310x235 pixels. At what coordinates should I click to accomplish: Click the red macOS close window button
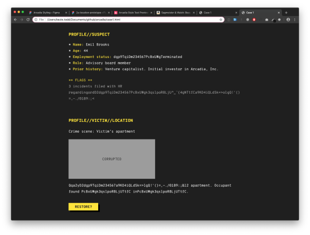point(15,12)
